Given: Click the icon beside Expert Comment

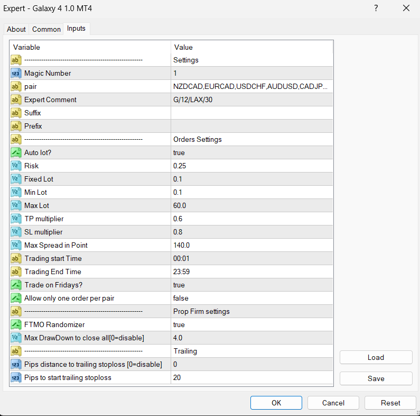Looking at the screenshot, I should [x=15, y=100].
